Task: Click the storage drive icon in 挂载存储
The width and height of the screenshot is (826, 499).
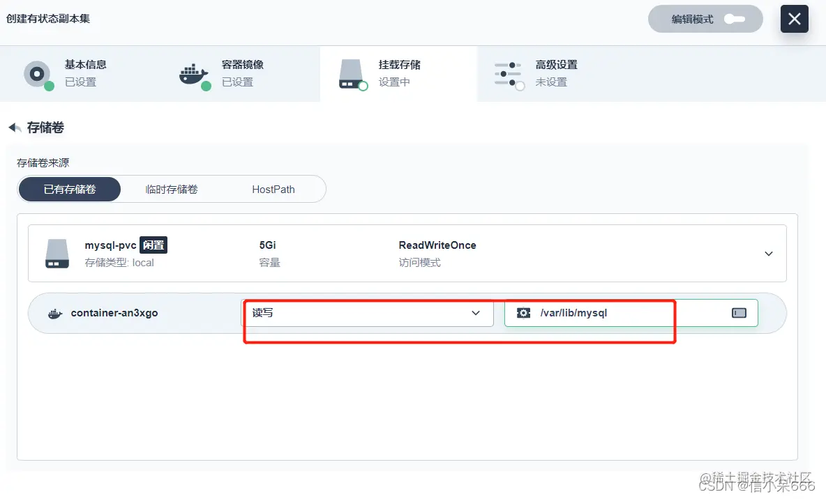Action: (x=352, y=75)
